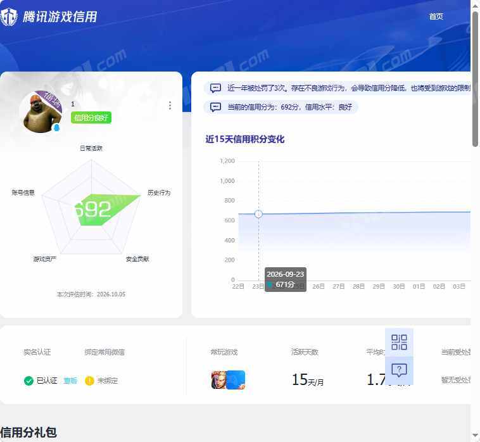The width and height of the screenshot is (480, 442).
Task: Open the help question floating button
Action: [399, 370]
